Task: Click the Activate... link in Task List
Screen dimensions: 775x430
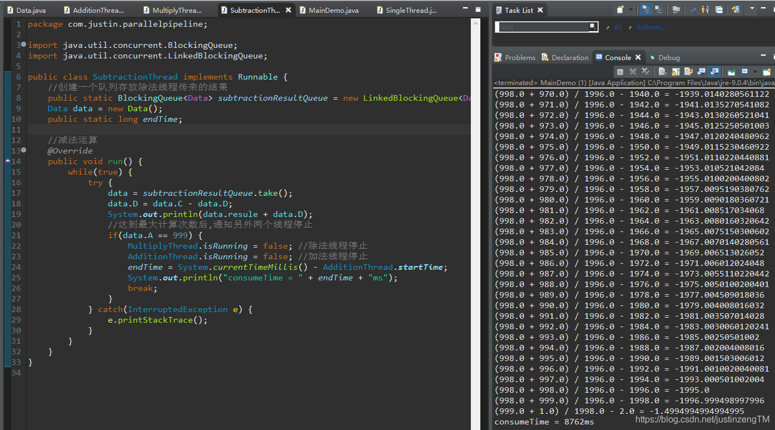Action: click(x=651, y=27)
